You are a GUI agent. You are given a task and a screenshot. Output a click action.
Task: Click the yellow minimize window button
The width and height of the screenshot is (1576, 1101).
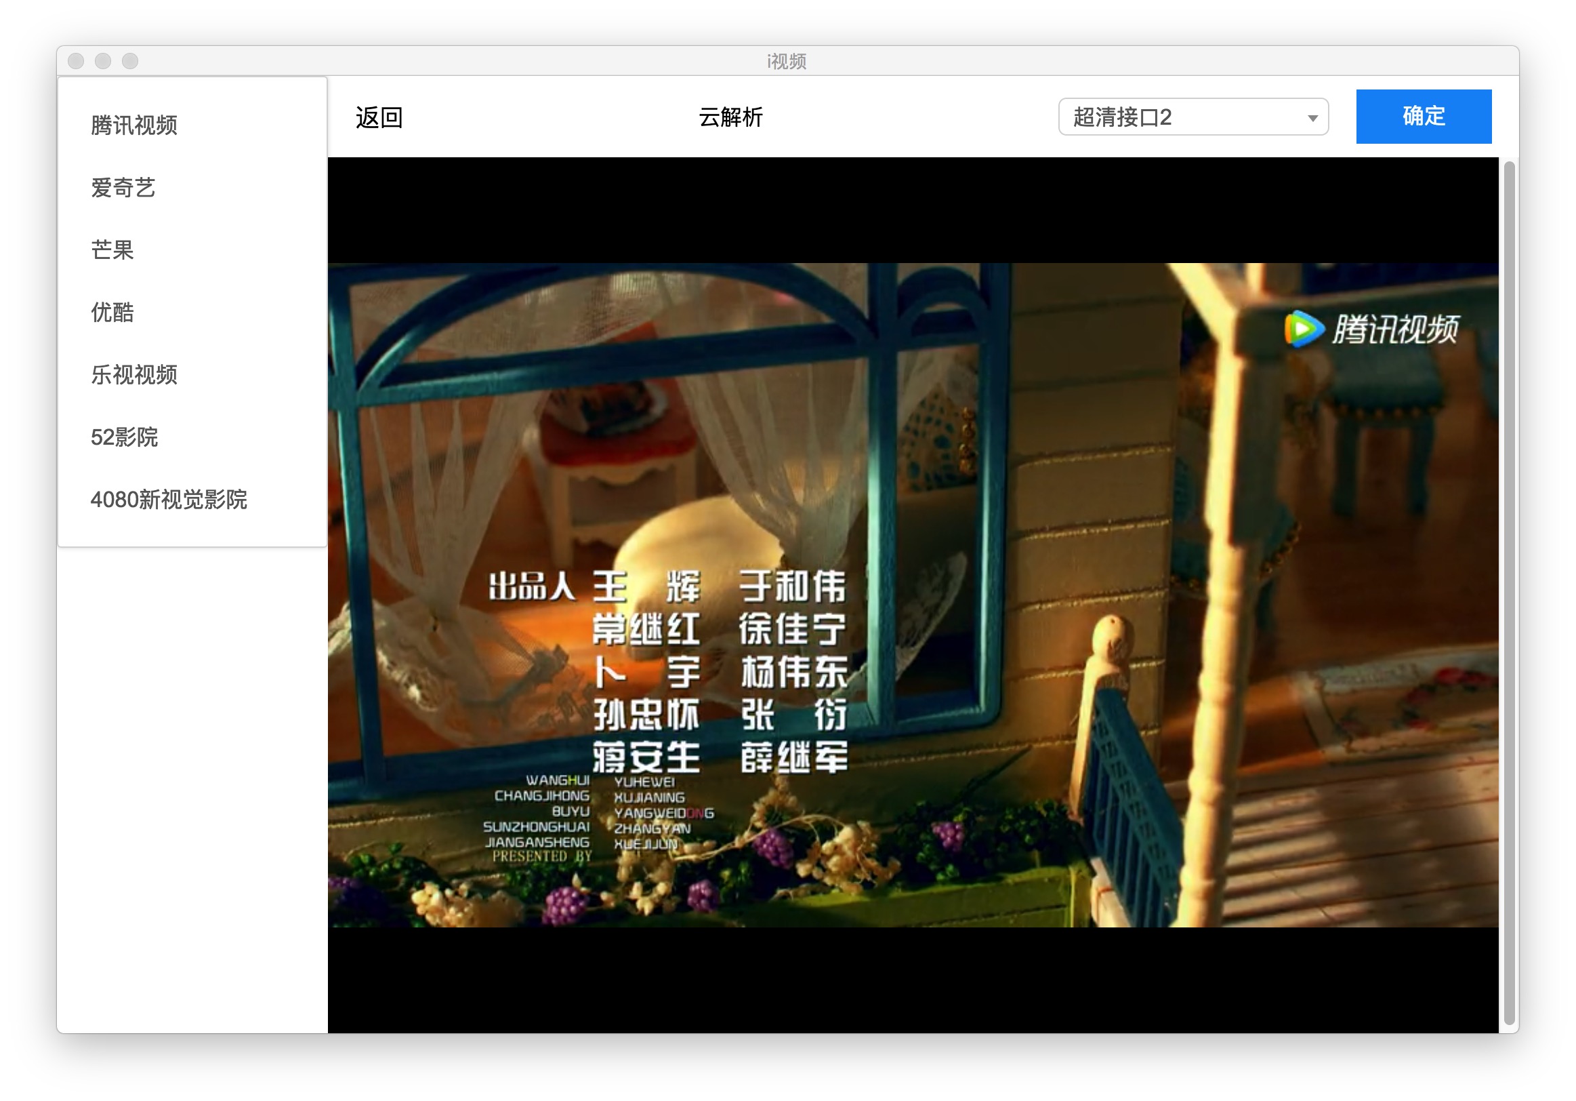coord(103,61)
